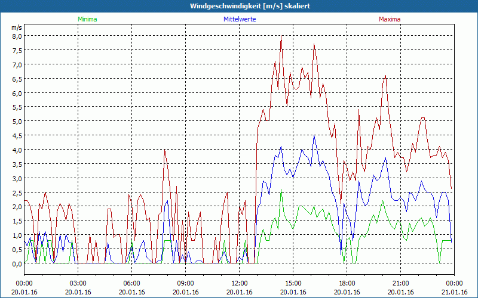Click the "09:00" time axis label

185,283
